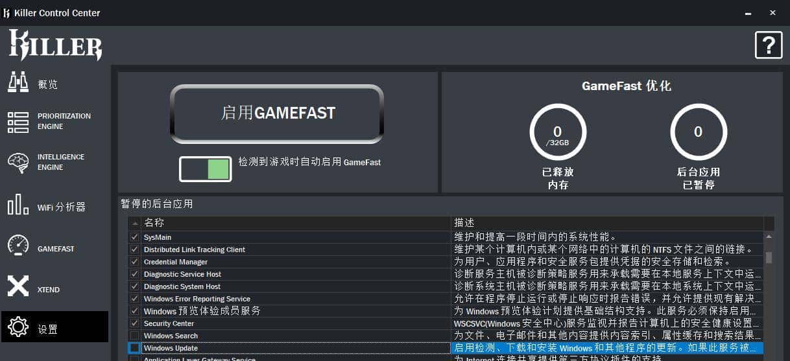790x361 pixels.
Task: Select Windows Update row name
Action: (171, 349)
